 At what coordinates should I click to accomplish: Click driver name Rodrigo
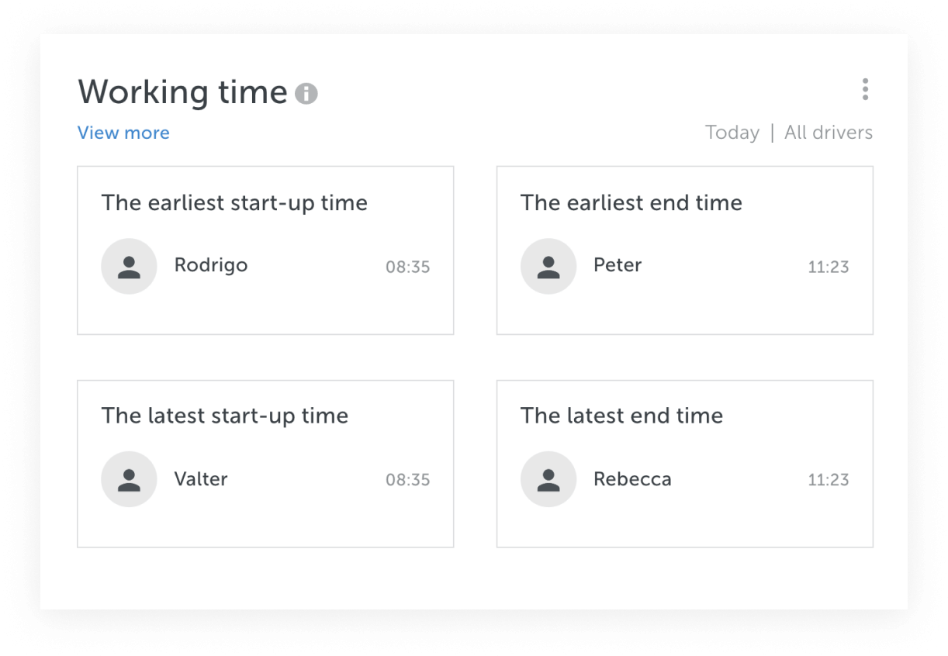click(x=211, y=266)
